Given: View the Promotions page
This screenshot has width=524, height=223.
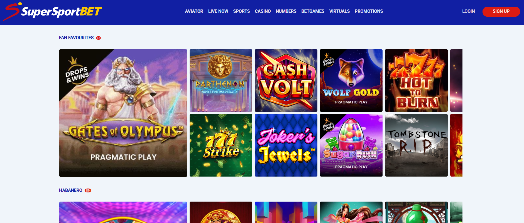Looking at the screenshot, I should 369,11.
